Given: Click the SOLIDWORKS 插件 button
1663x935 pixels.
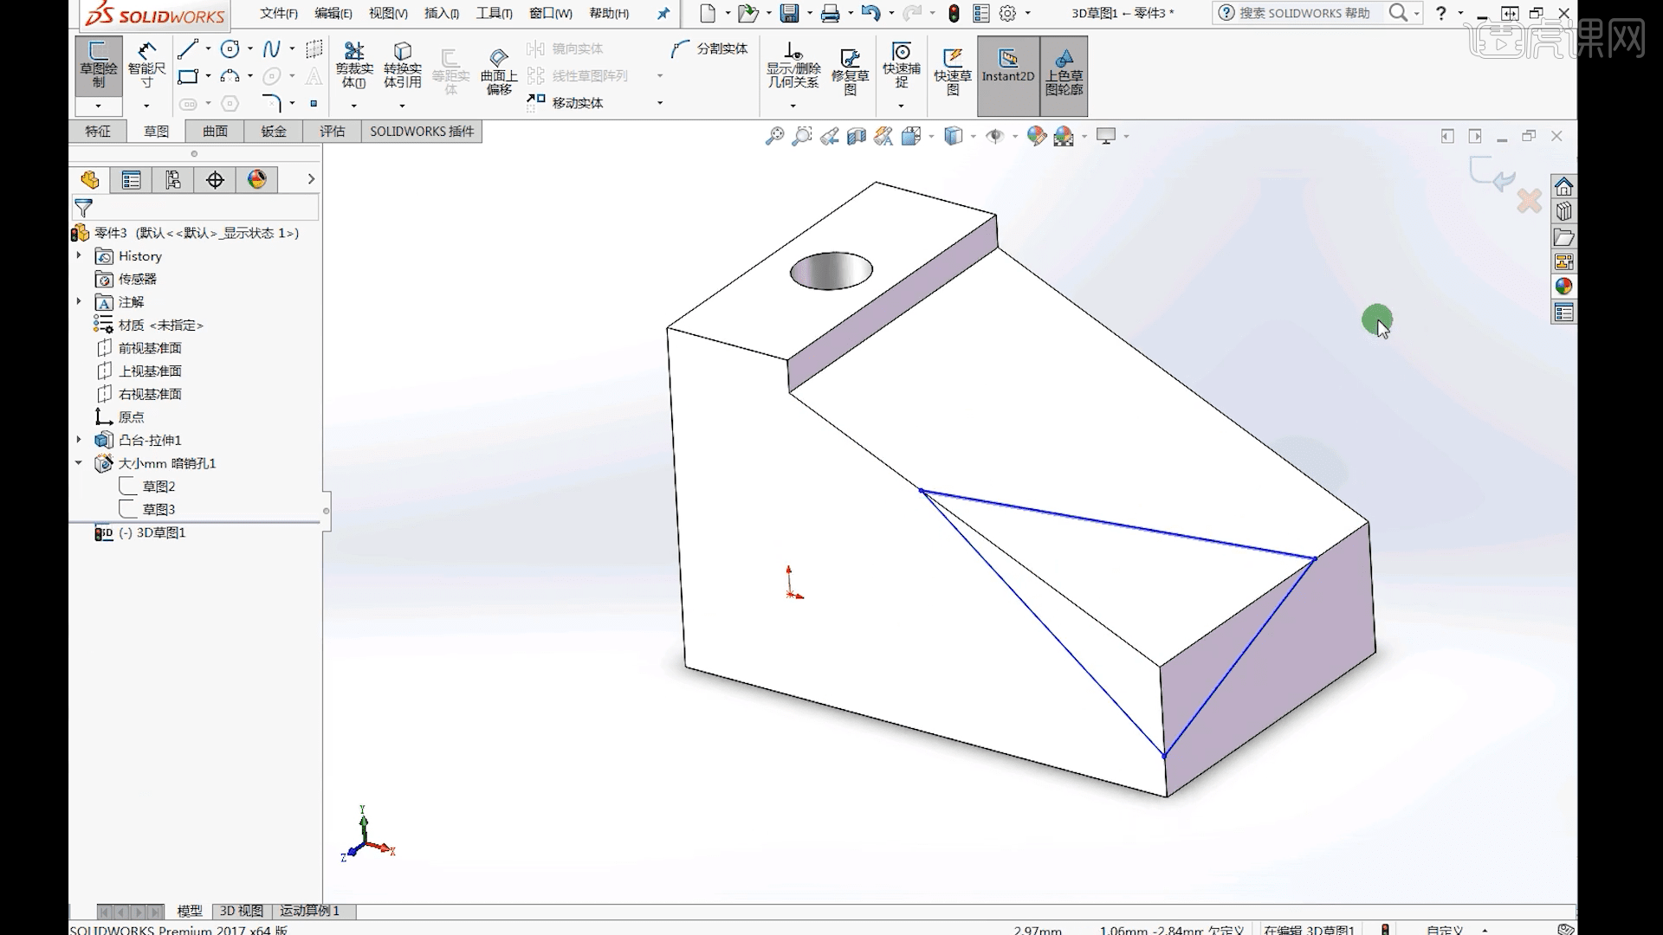Looking at the screenshot, I should [422, 131].
